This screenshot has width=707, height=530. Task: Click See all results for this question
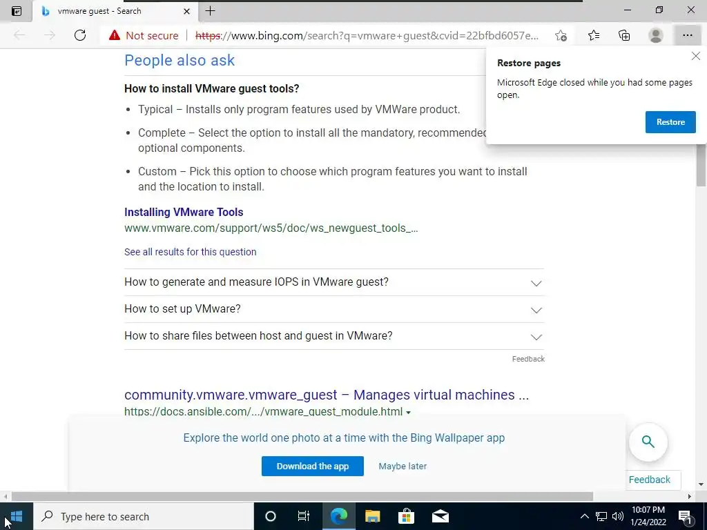click(191, 252)
